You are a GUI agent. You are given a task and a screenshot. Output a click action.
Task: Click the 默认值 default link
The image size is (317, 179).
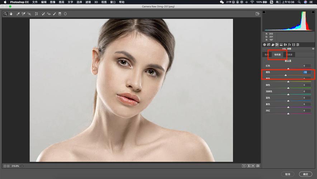point(288,61)
